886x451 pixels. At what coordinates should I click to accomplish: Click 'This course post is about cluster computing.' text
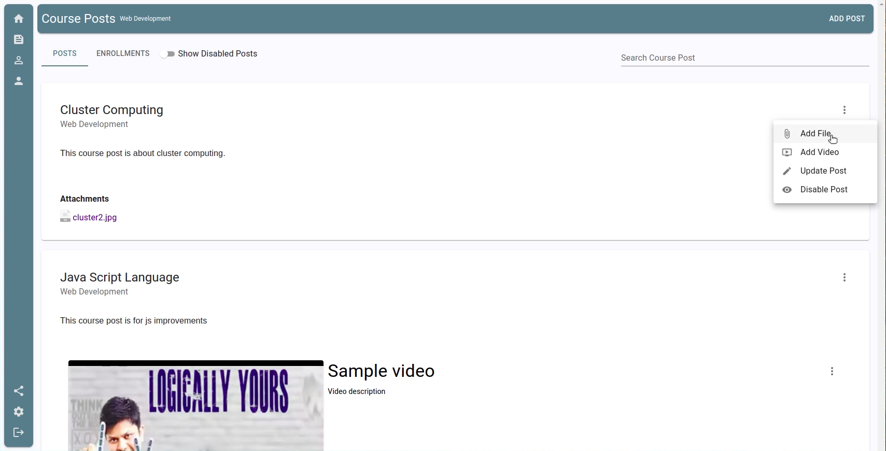click(143, 153)
